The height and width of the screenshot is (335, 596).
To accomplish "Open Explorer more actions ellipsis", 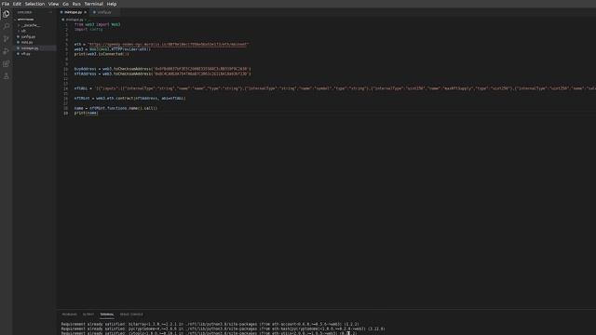I will point(50,12).
